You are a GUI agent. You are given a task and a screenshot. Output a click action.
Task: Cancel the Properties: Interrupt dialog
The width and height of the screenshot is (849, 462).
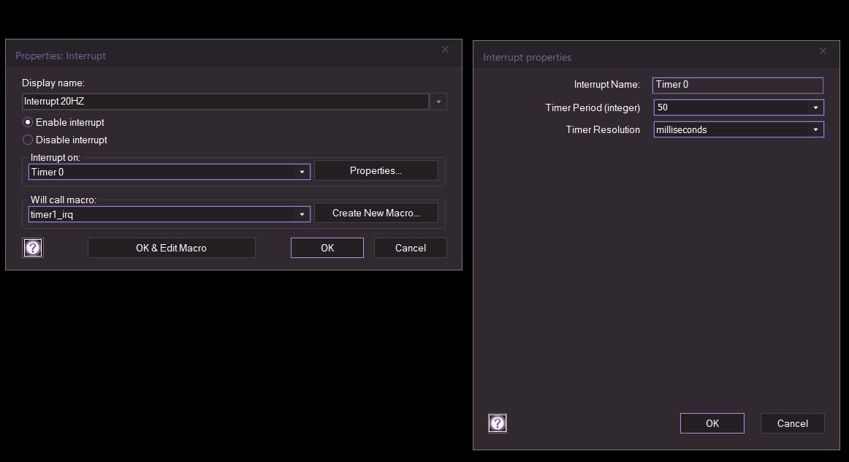click(410, 248)
